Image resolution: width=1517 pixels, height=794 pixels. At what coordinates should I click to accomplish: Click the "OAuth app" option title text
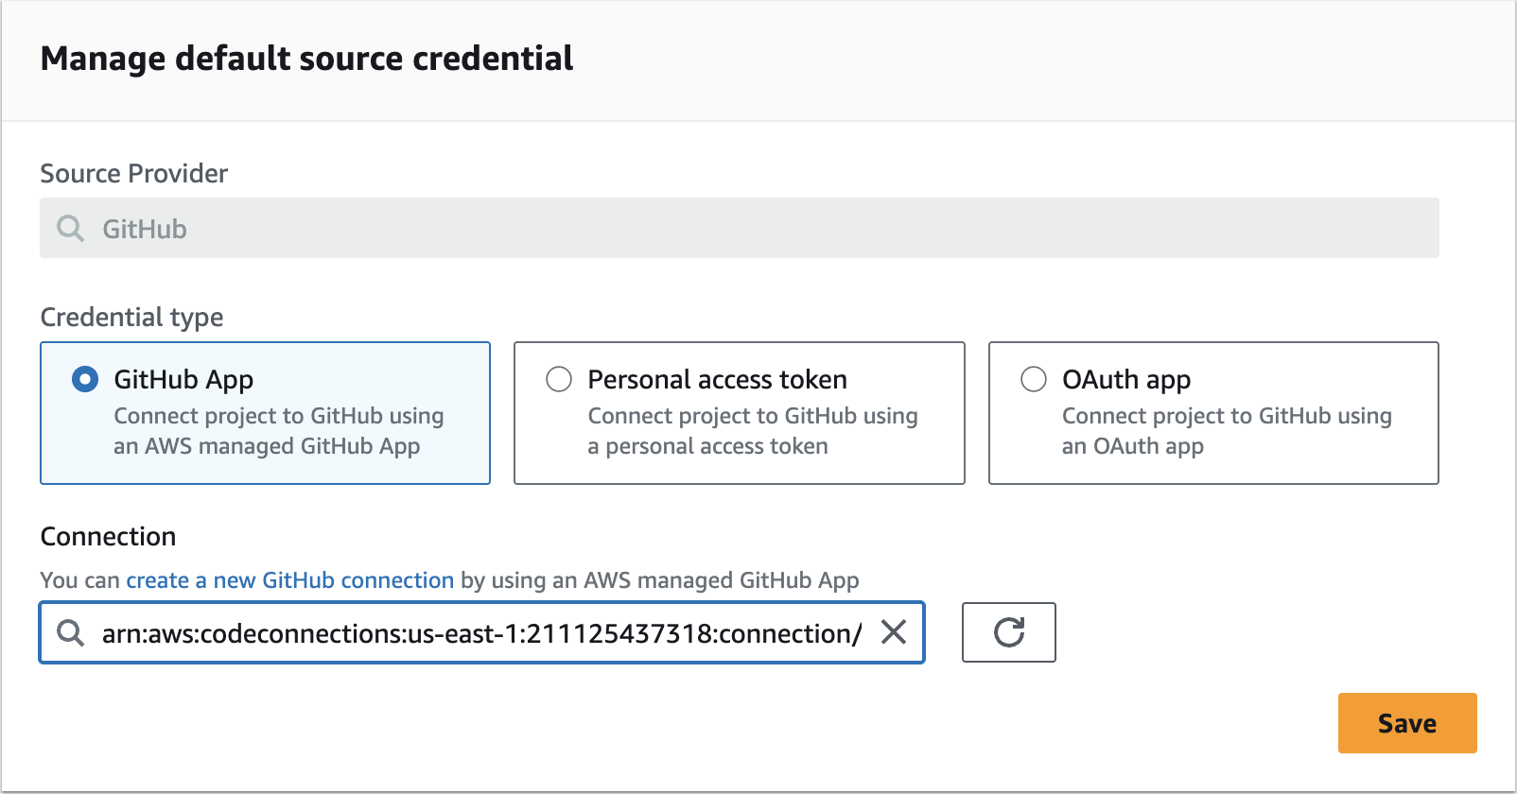click(x=1125, y=380)
